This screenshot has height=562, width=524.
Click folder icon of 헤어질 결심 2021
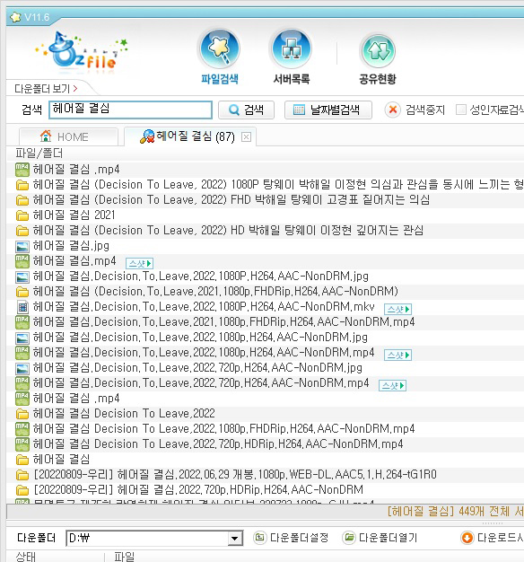(x=22, y=215)
